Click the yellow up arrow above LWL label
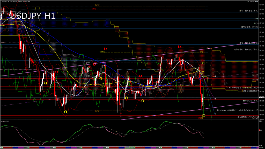265x149 pixels. click(65, 112)
